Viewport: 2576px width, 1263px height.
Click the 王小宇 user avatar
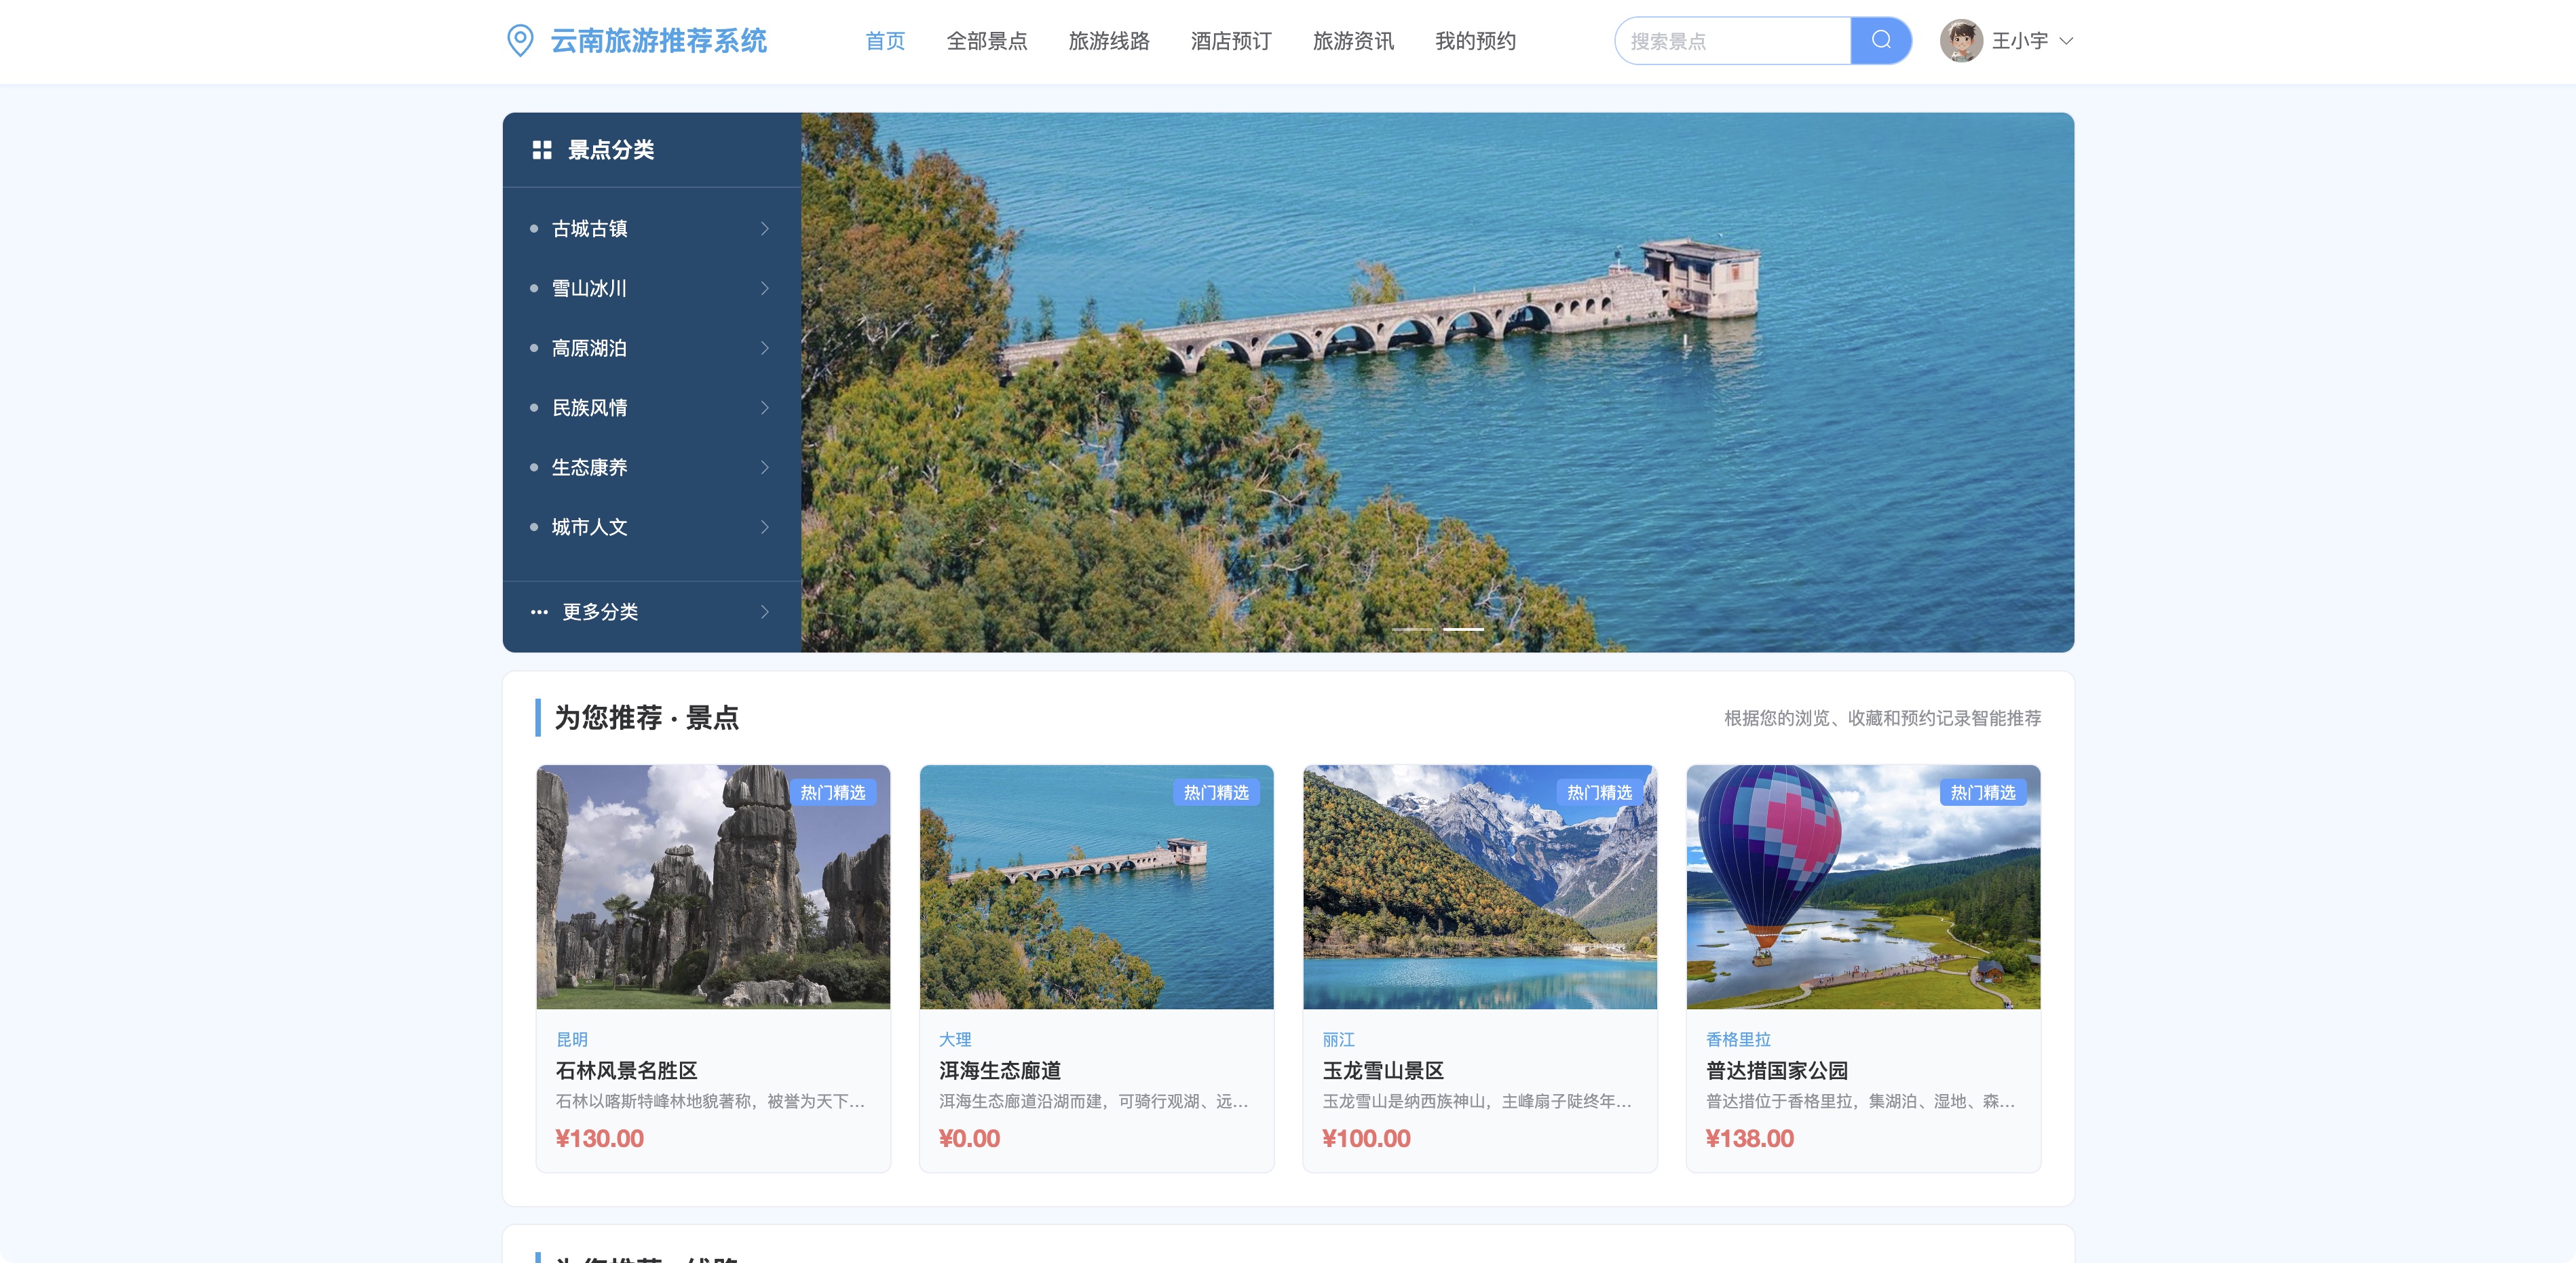(x=1961, y=41)
